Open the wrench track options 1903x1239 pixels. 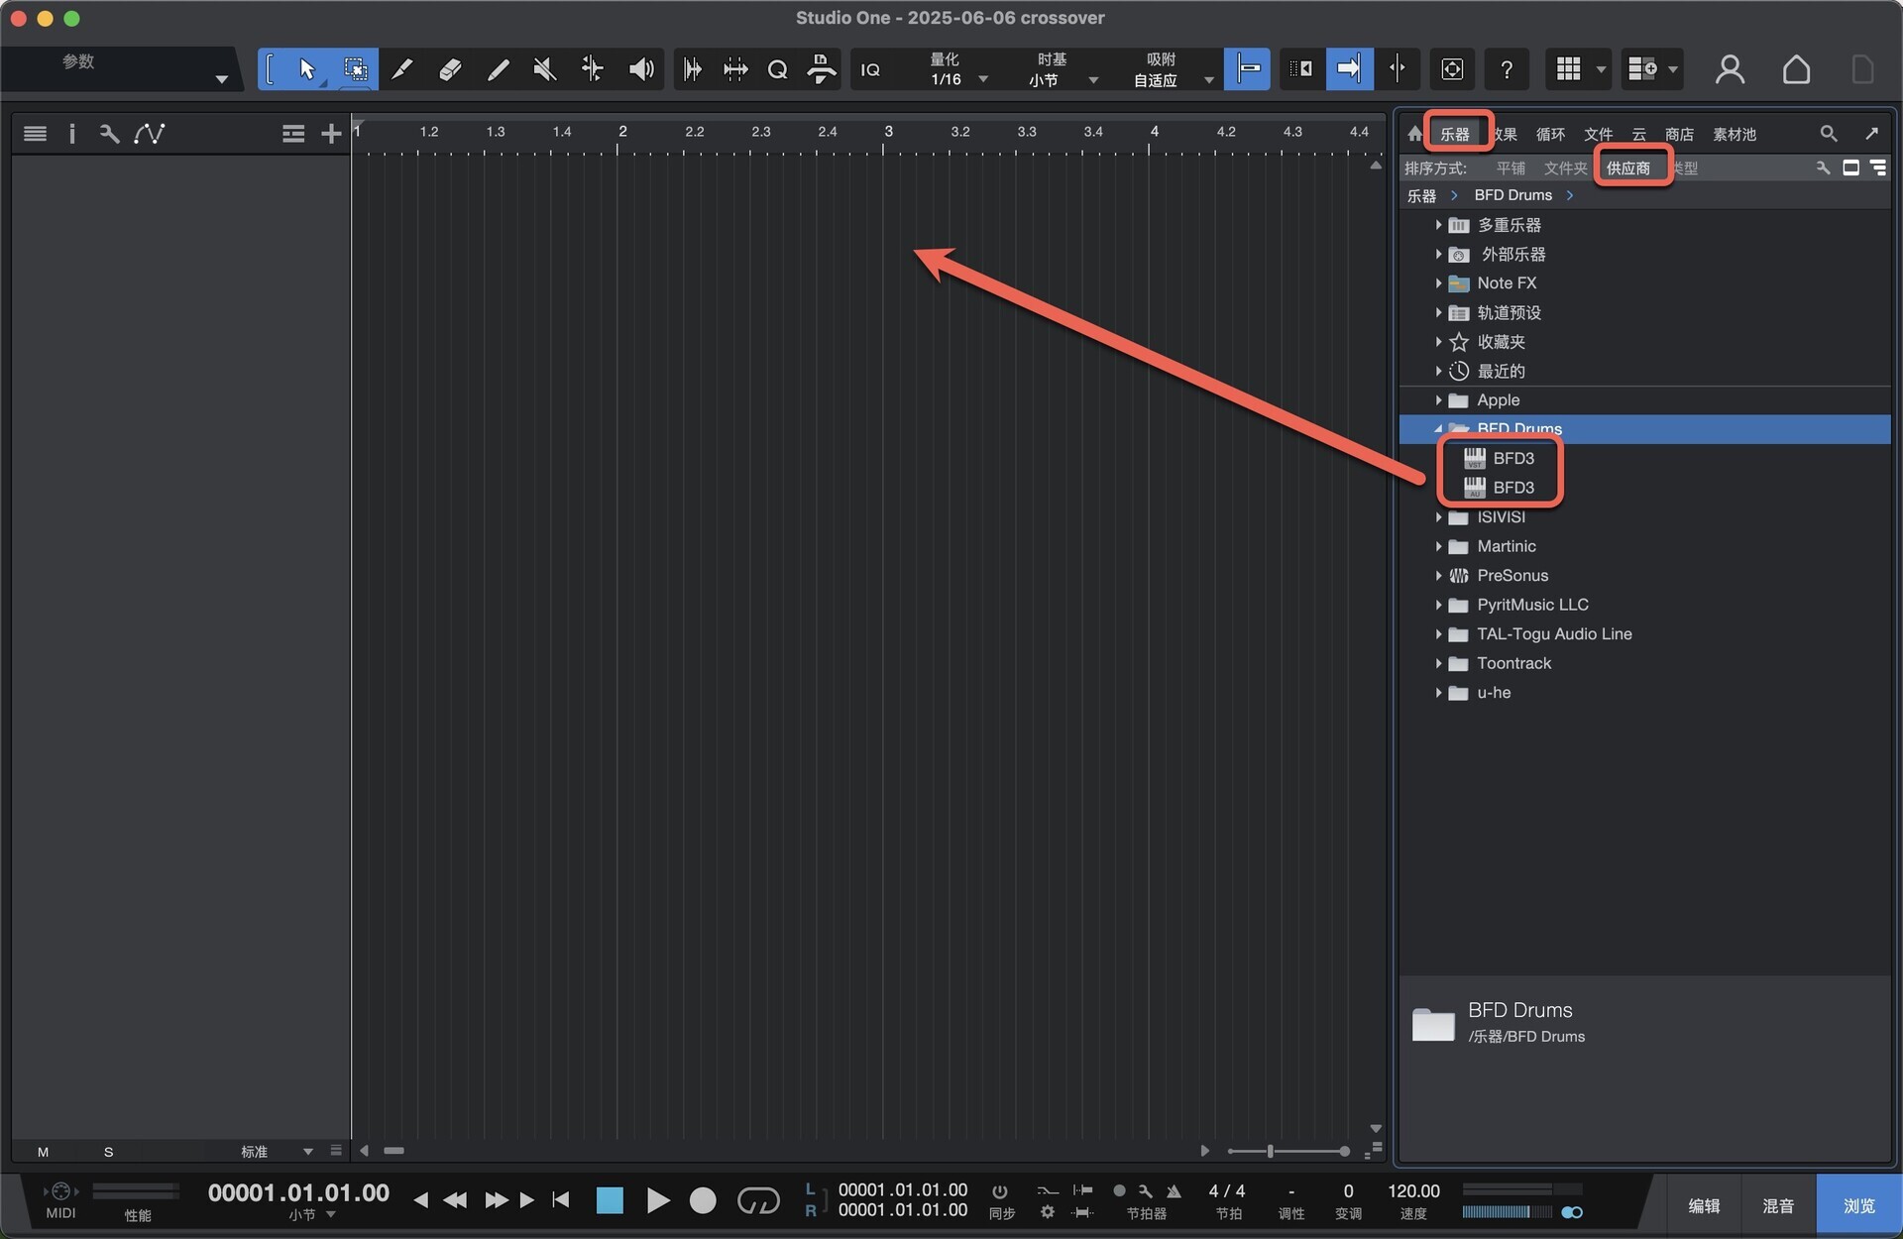[109, 133]
